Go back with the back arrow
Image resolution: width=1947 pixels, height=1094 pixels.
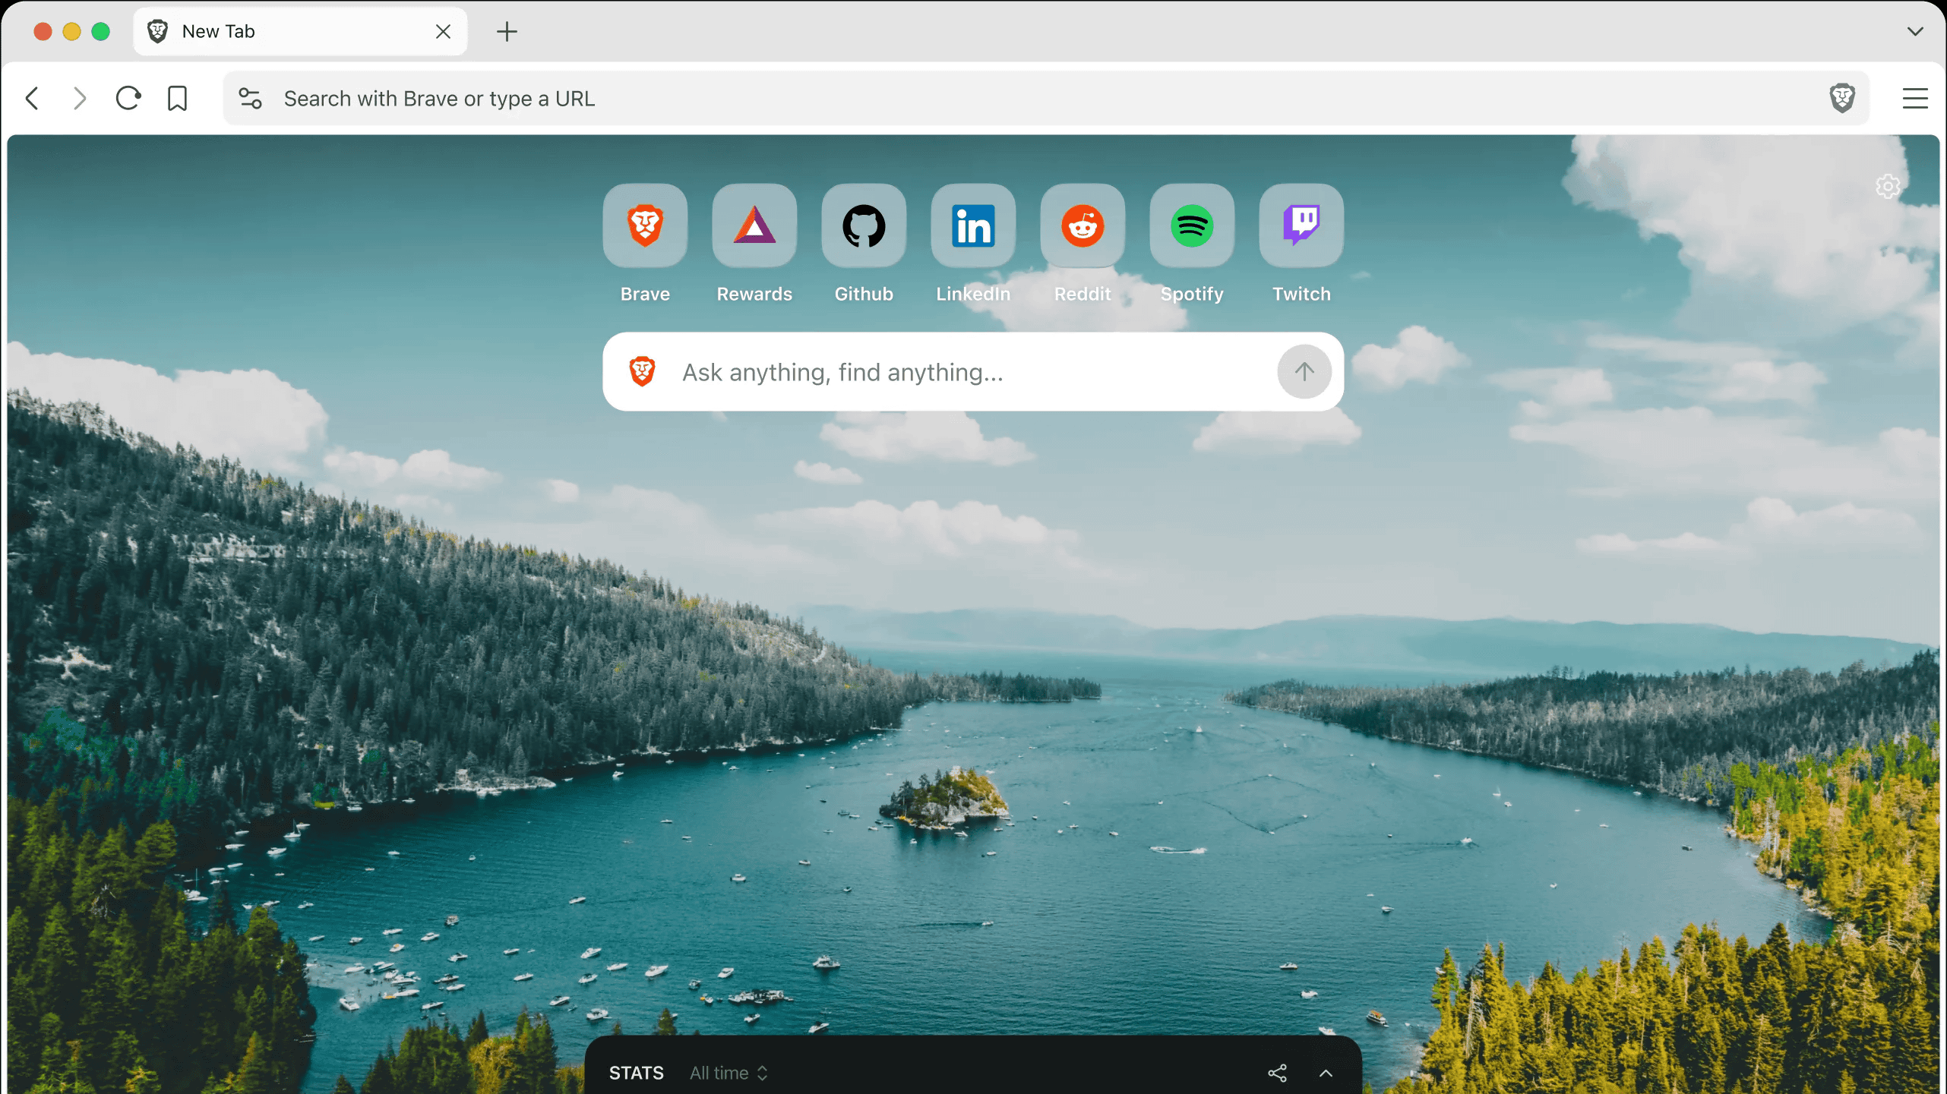33,98
